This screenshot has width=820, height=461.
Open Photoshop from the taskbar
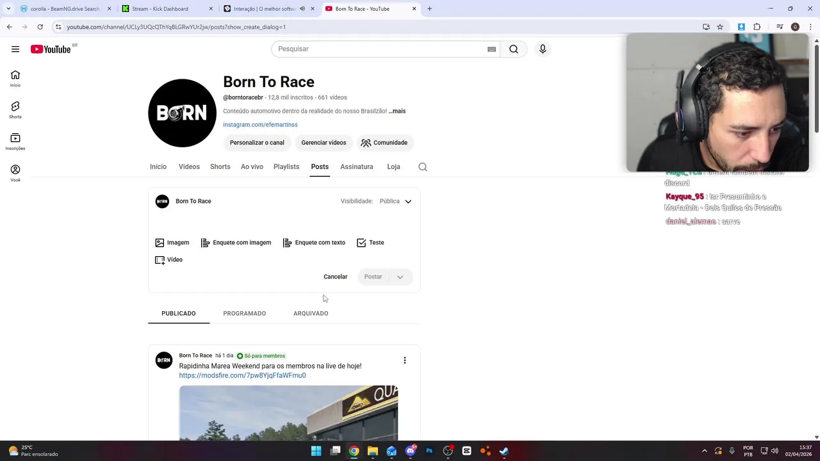429,451
